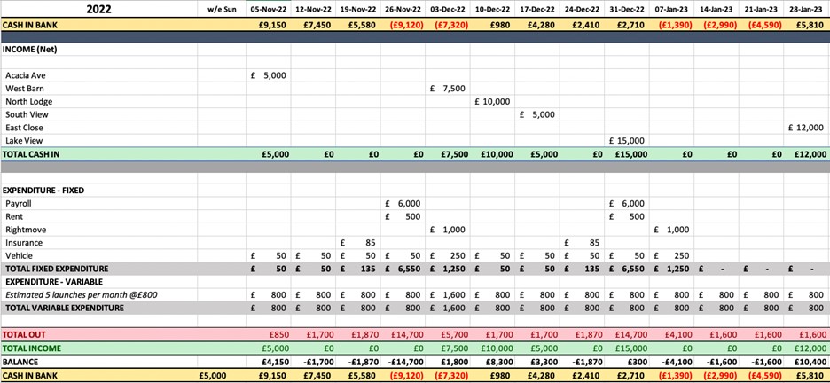Click the North Lodge £10,000 income cell
Image resolution: width=830 pixels, height=383 pixels.
tap(492, 102)
